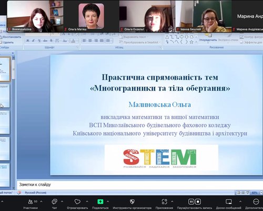
Task: Justify the text in paragraph group
Action: pos(102,41)
